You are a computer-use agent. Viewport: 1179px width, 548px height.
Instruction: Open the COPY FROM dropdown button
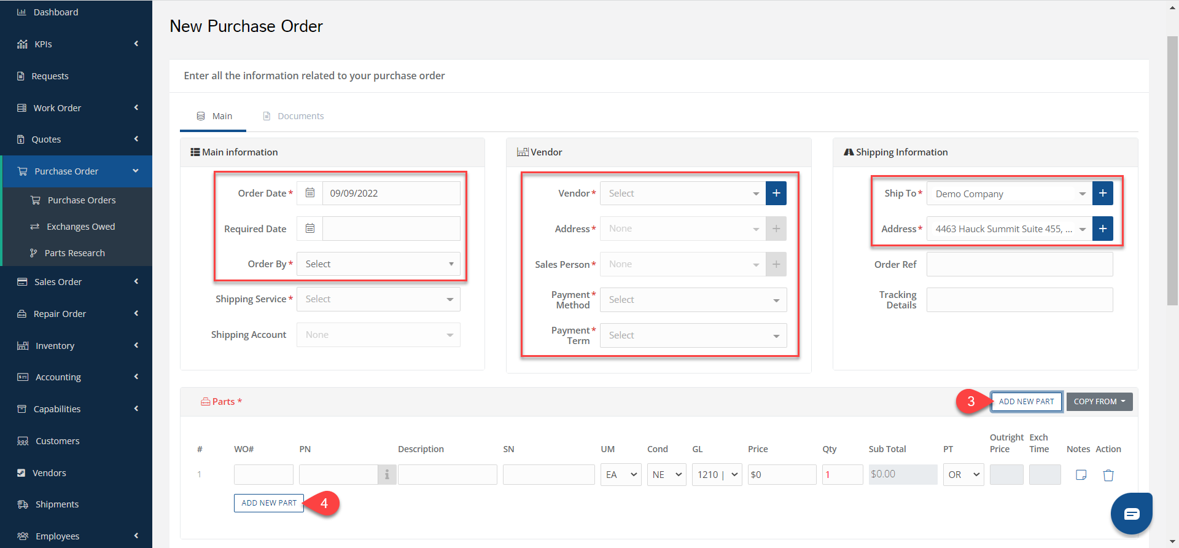(1099, 401)
